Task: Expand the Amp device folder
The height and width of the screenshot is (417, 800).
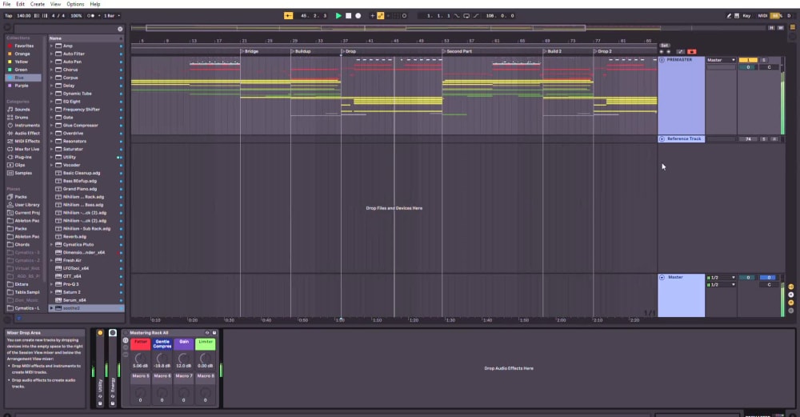Action: click(51, 46)
